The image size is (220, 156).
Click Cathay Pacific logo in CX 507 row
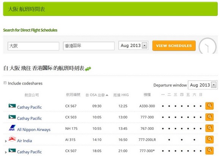tap(12, 150)
